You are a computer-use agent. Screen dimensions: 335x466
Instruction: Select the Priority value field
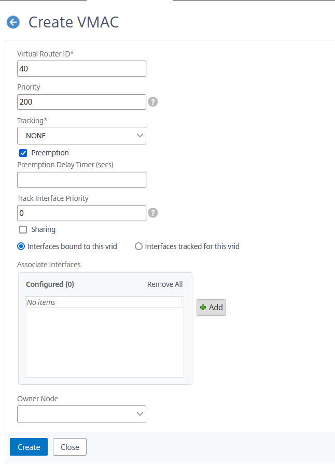(81, 101)
